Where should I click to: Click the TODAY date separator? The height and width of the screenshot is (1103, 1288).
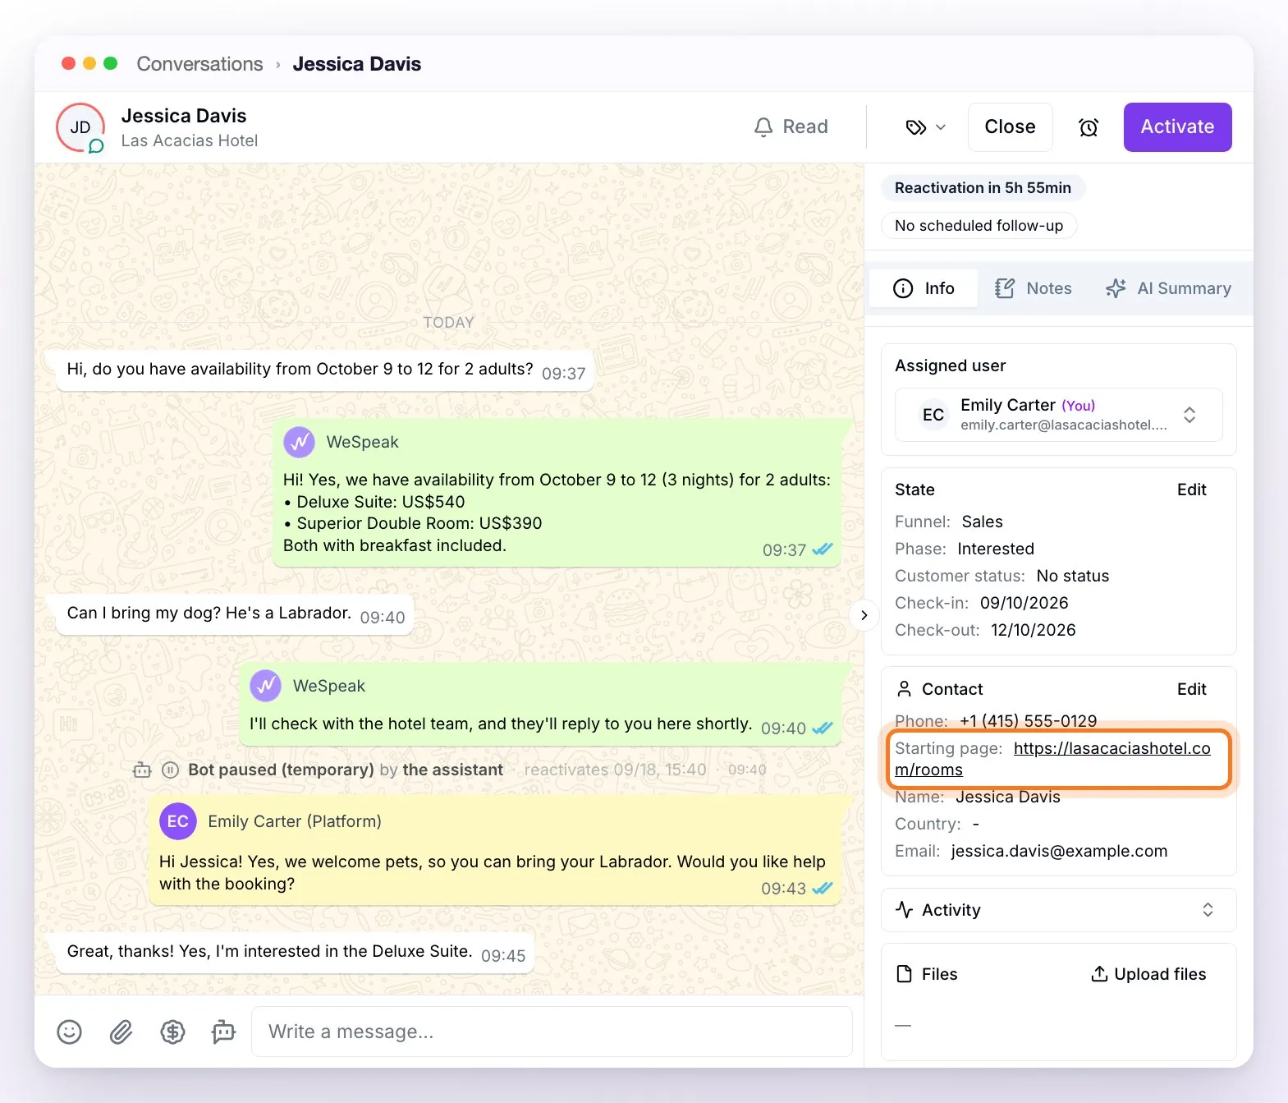click(448, 323)
